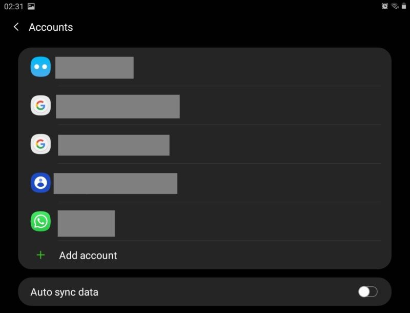The height and width of the screenshot is (313, 410).
Task: Tap the green plus icon
Action: (x=40, y=255)
